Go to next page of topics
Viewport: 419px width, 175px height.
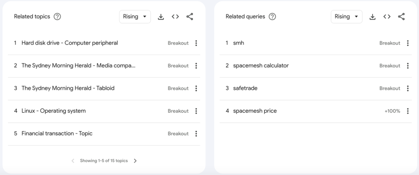click(135, 161)
